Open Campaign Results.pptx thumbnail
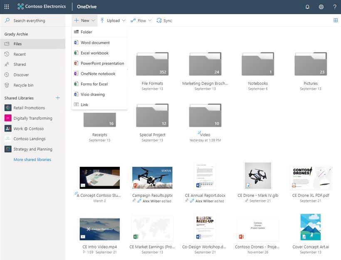Image resolution: width=341 pixels, height=260 pixels. pos(152,178)
